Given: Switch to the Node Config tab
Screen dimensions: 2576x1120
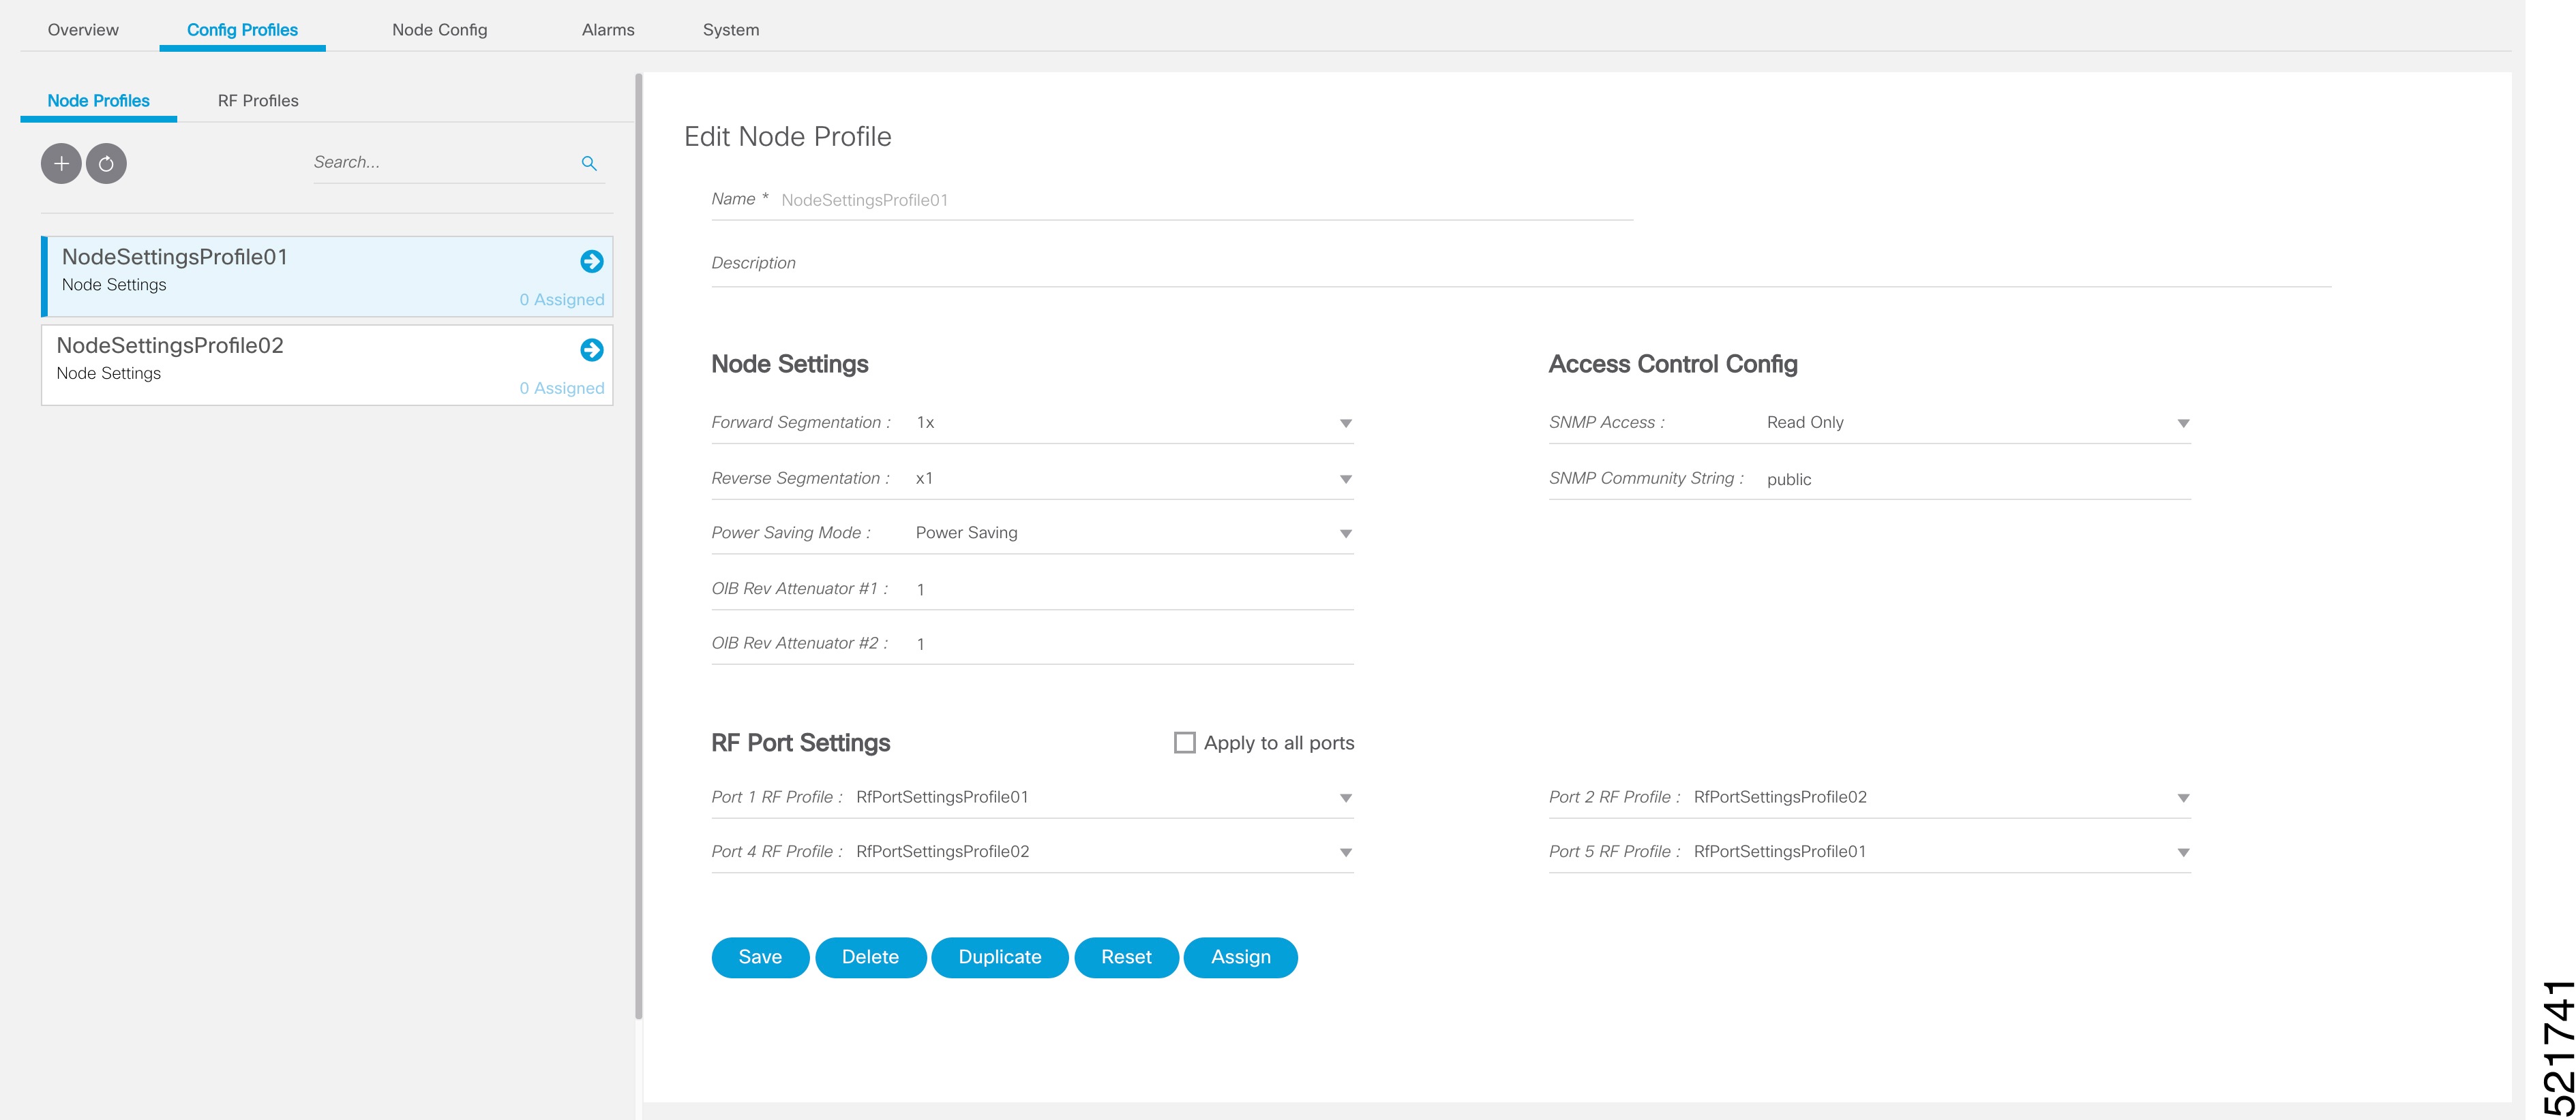Looking at the screenshot, I should click(440, 30).
